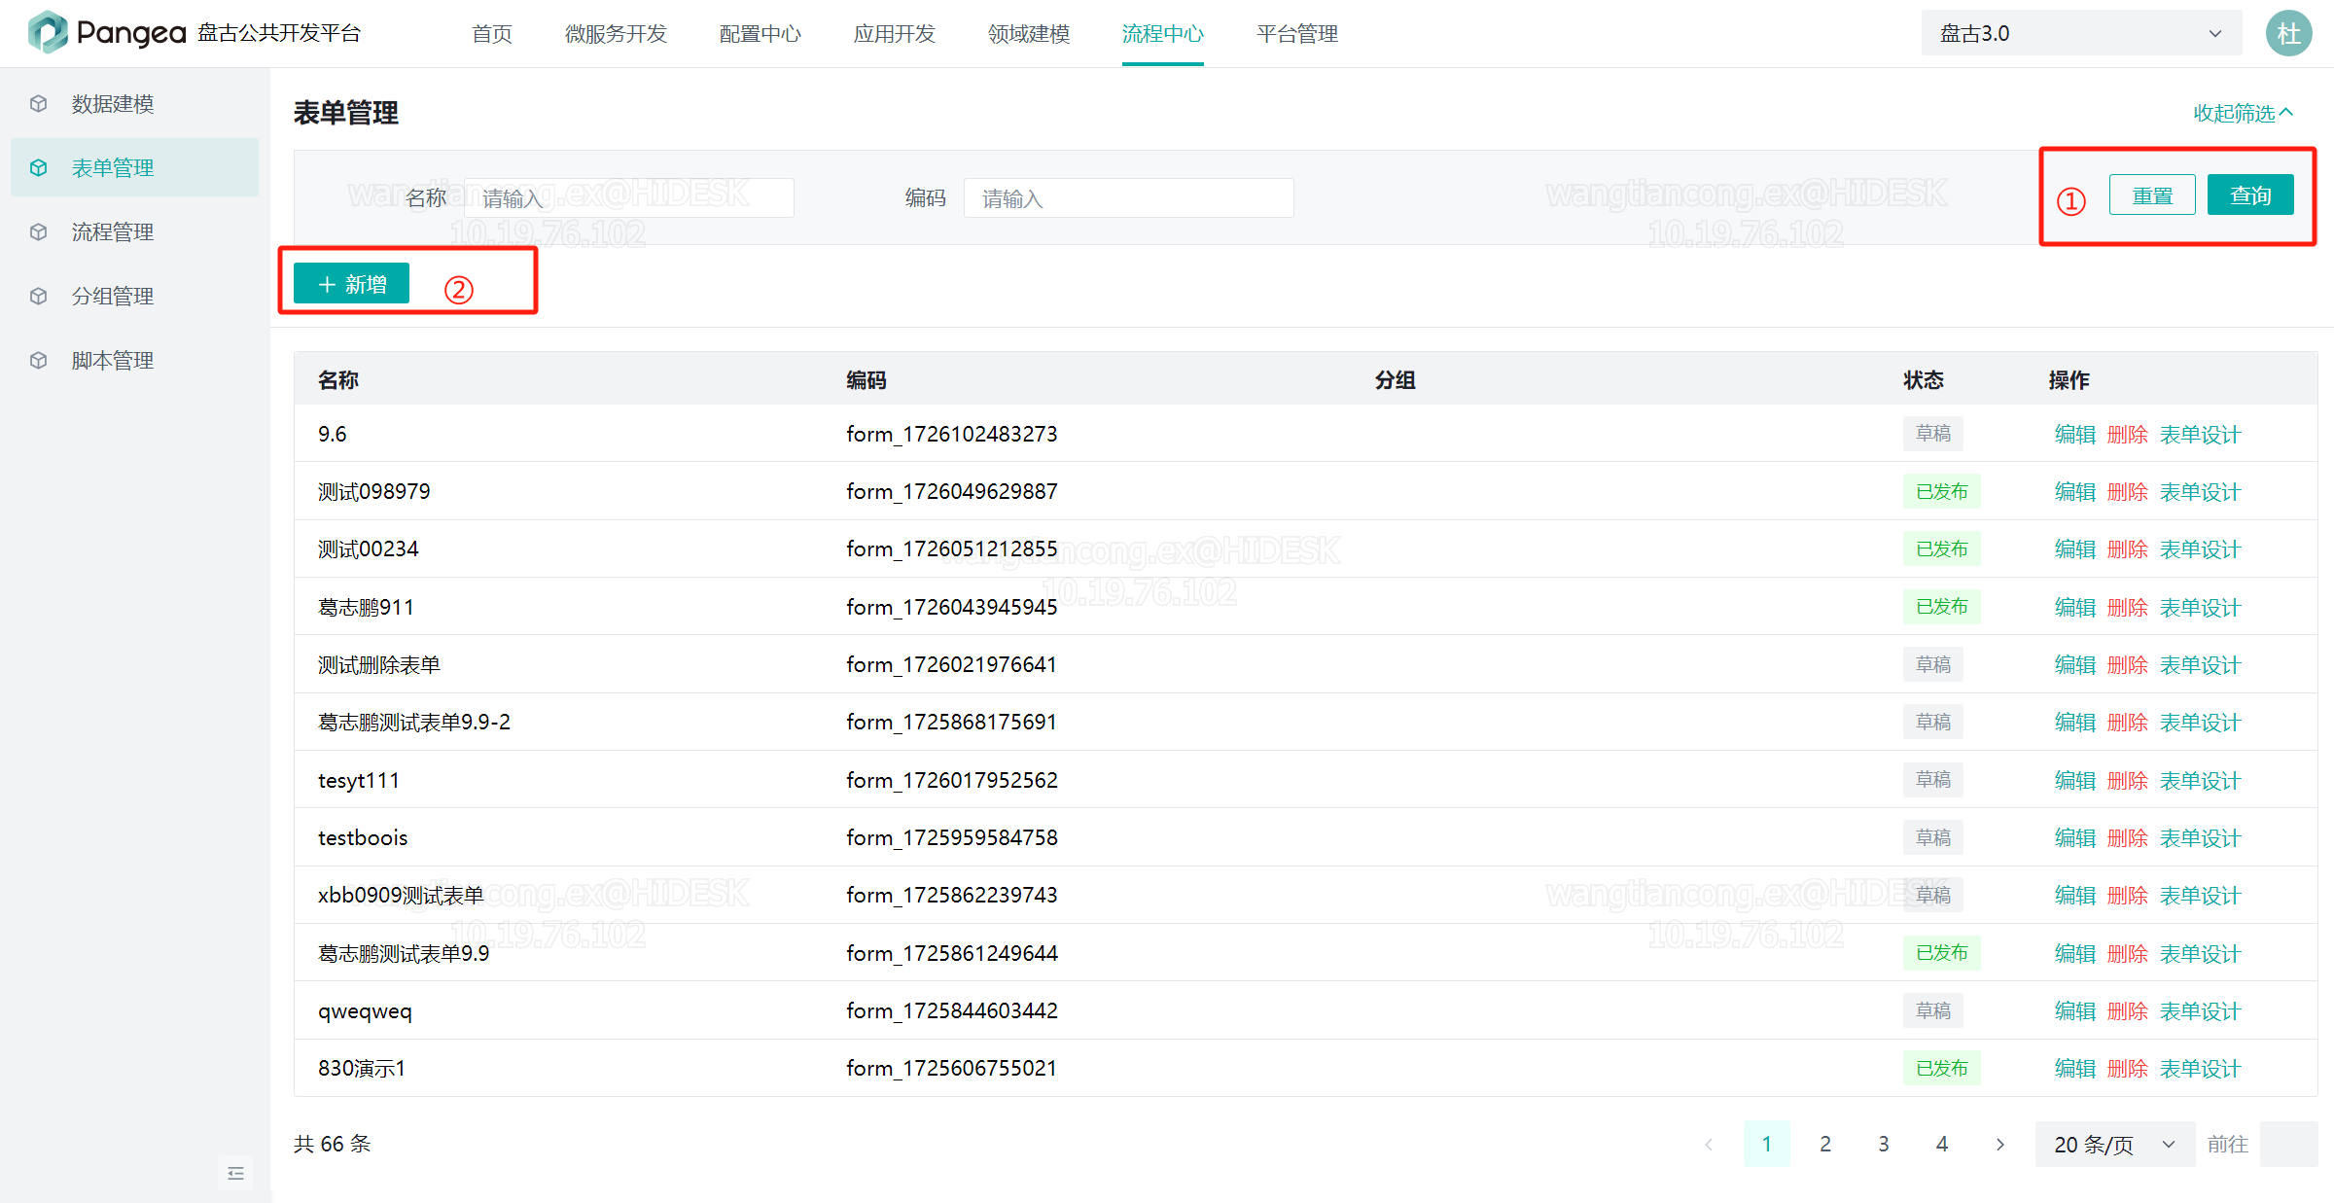Click the 脚本管理 cube icon in sidebar

point(39,360)
